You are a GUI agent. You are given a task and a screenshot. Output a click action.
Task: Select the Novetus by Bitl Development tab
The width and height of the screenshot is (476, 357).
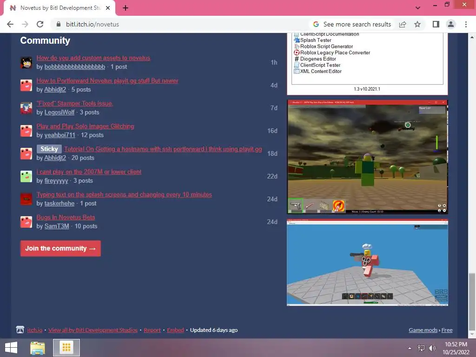coord(60,8)
